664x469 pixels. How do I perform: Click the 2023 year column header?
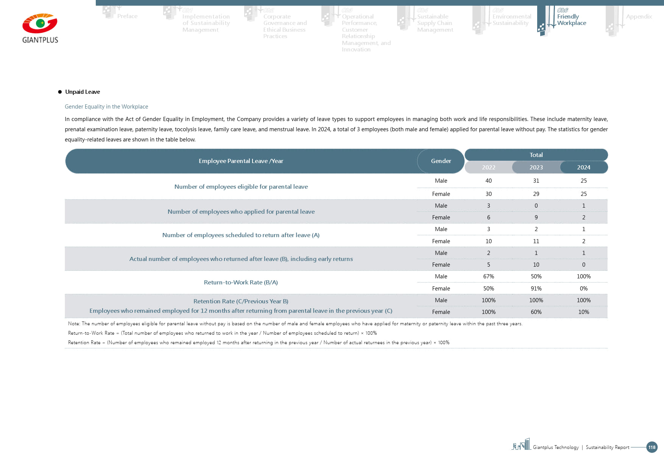click(536, 167)
